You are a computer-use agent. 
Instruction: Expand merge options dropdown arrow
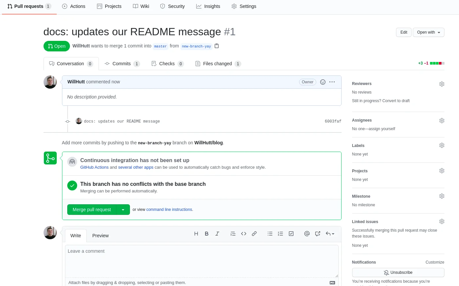123,210
